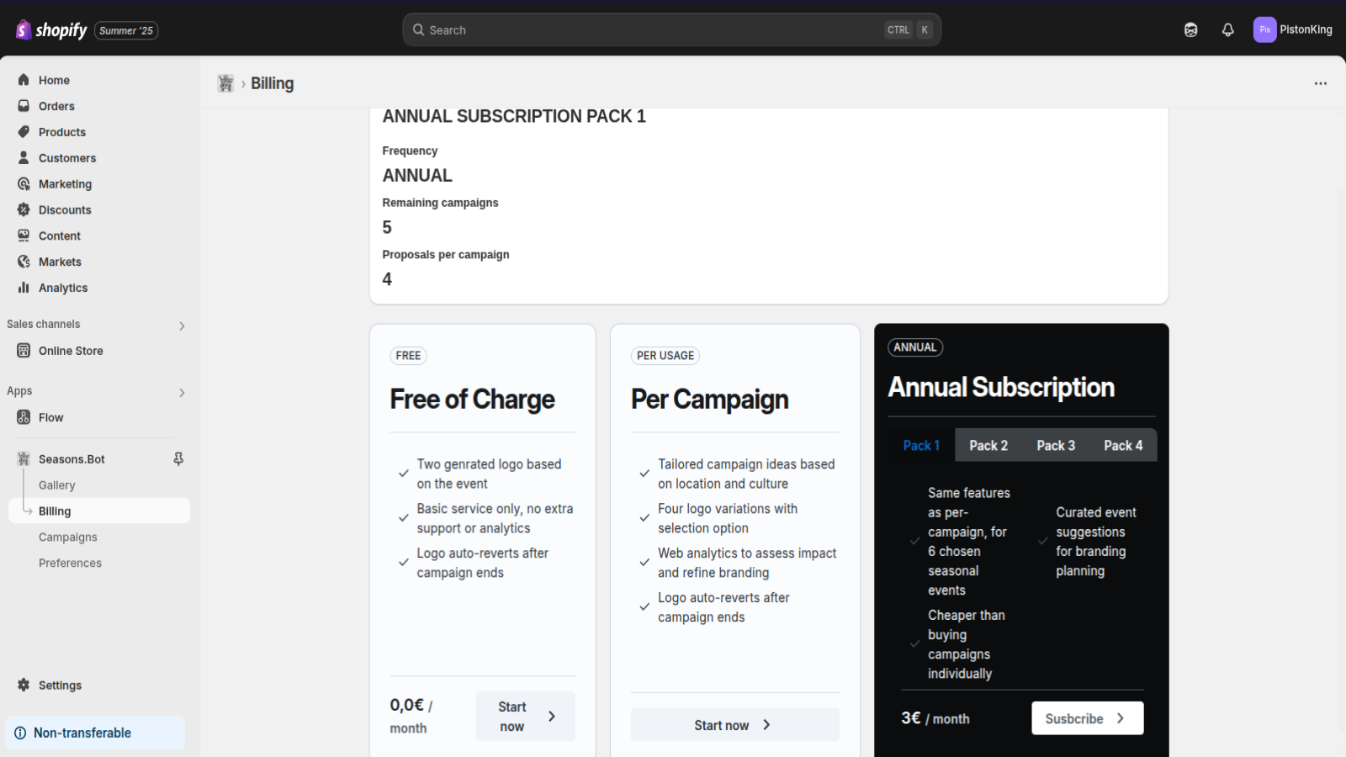Viewport: 1346px width, 757px height.
Task: Open Settings at sidebar bottom
Action: (x=60, y=686)
